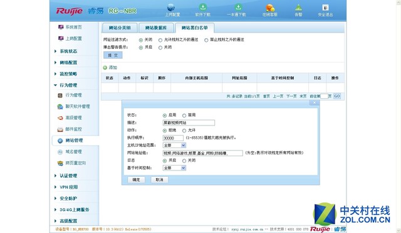
Task: Click the GO pagination button
Action: tap(337, 96)
